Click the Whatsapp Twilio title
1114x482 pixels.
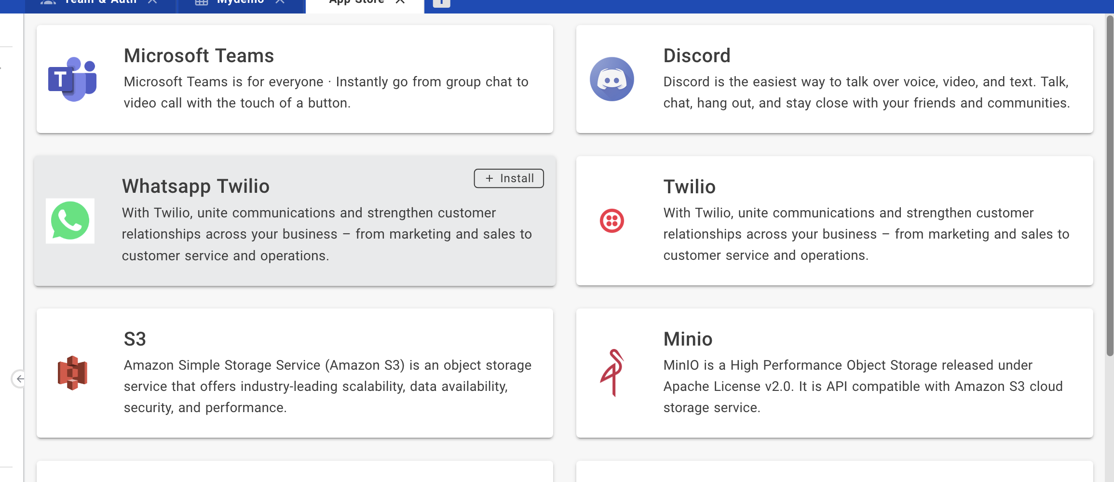(x=196, y=187)
